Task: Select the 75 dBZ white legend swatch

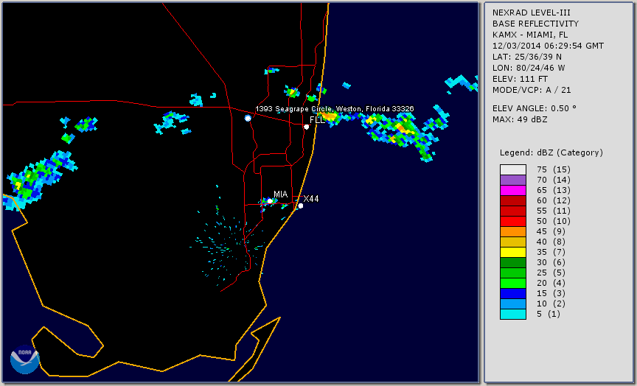Action: 513,169
